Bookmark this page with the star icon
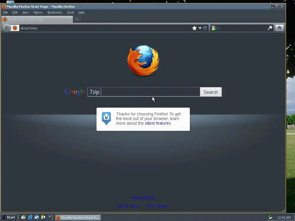This screenshot has width=295, height=221. click(194, 28)
